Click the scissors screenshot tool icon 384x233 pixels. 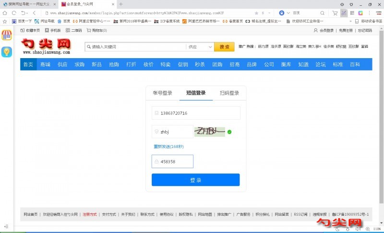[344, 13]
